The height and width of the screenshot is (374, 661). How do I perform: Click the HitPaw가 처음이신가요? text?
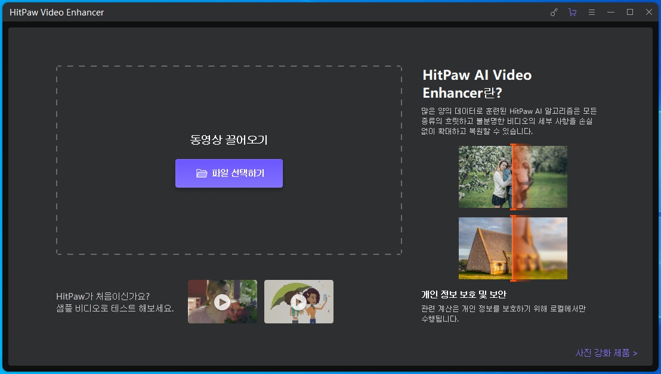click(103, 296)
